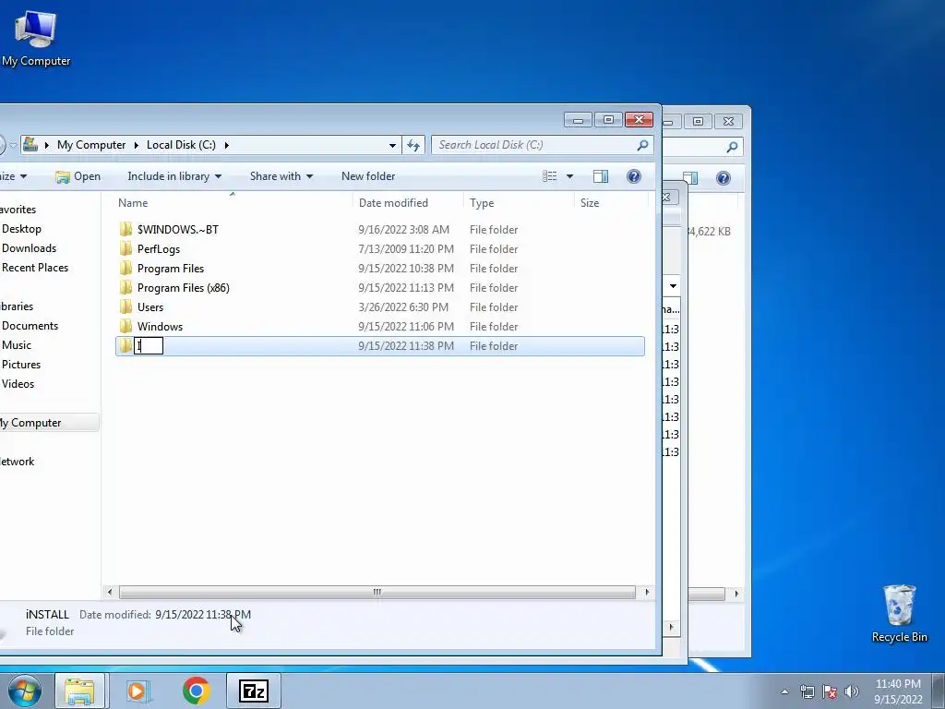
Task: Select the Users folder
Action: [150, 306]
